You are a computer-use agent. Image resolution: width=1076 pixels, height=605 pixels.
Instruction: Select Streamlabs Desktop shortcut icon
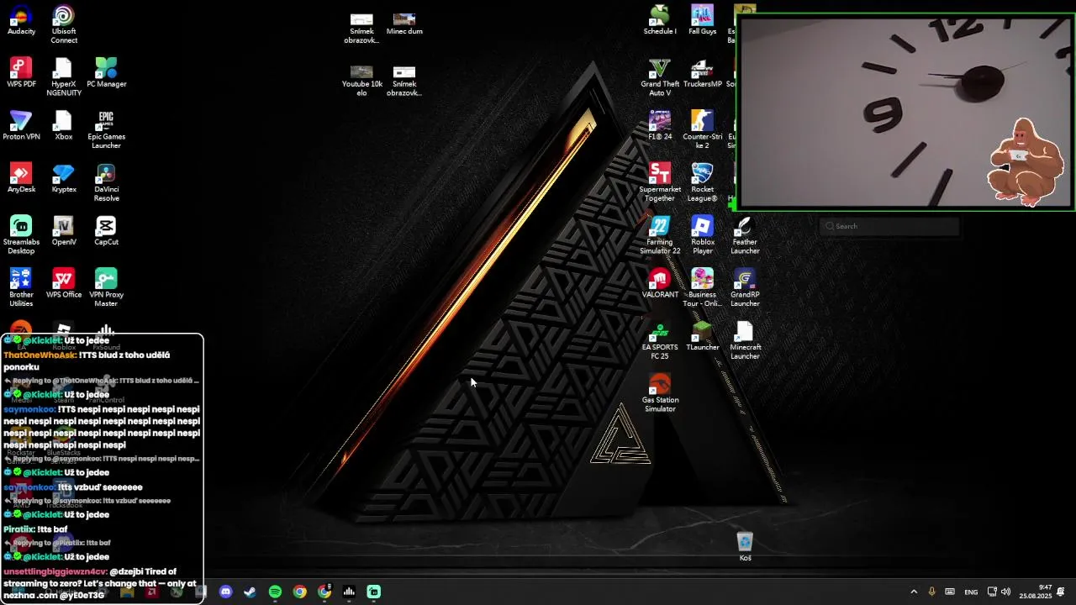point(21,235)
